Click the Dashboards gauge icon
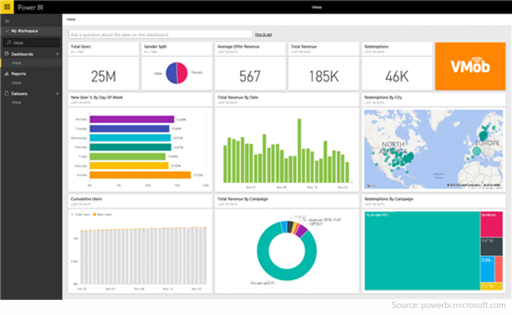The height and width of the screenshot is (315, 512). tap(6, 54)
